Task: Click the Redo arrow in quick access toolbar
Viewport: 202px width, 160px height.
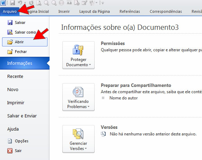Action: (31, 3)
